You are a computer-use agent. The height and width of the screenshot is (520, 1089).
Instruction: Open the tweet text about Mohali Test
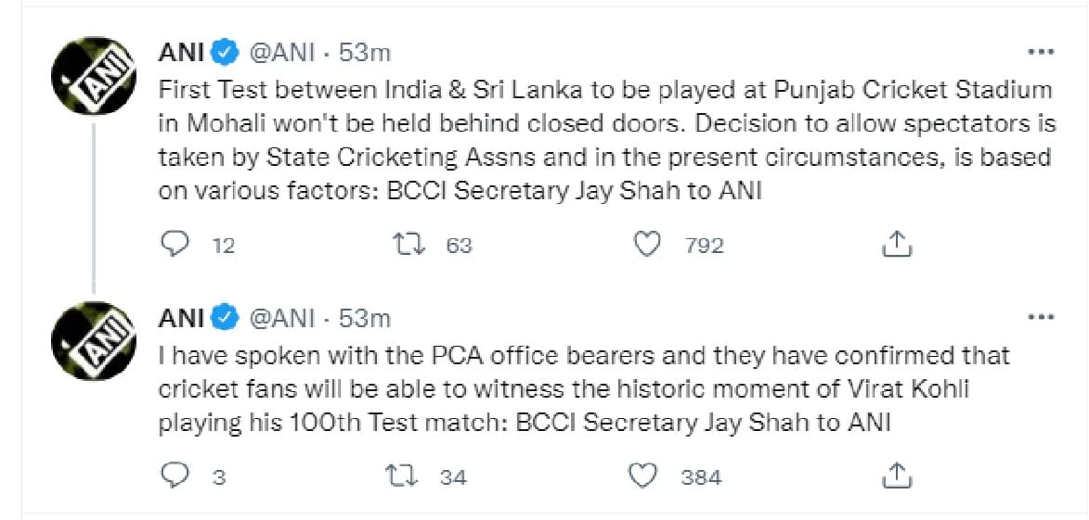(x=605, y=141)
